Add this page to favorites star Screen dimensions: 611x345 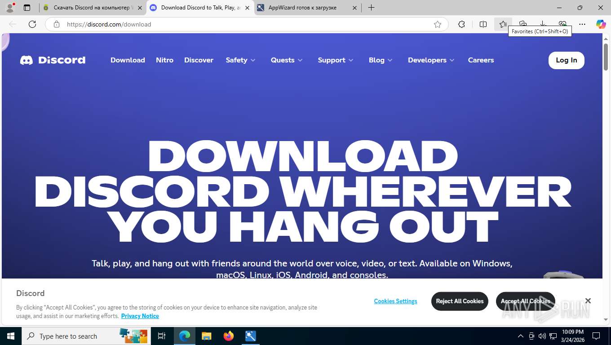[438, 24]
